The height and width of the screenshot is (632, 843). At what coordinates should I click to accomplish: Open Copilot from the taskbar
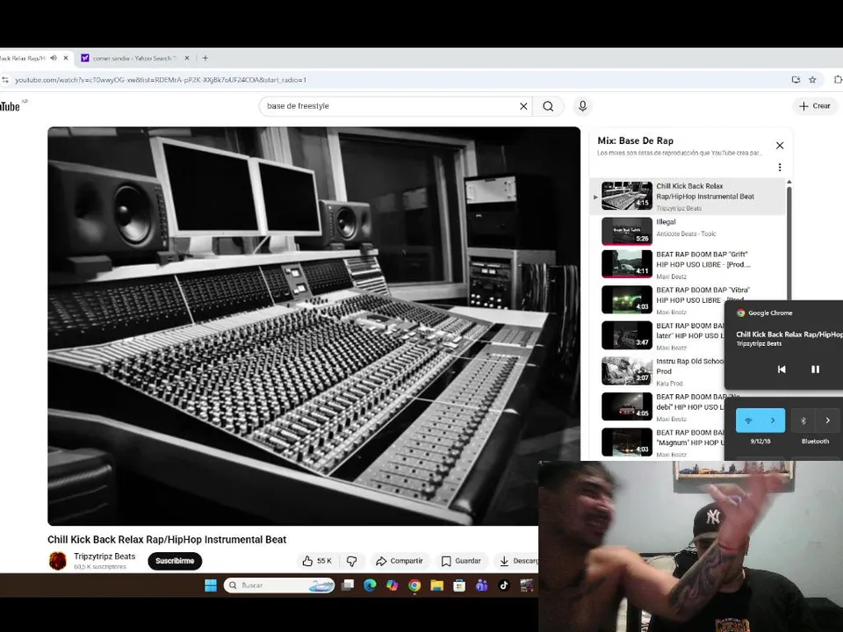[392, 585]
